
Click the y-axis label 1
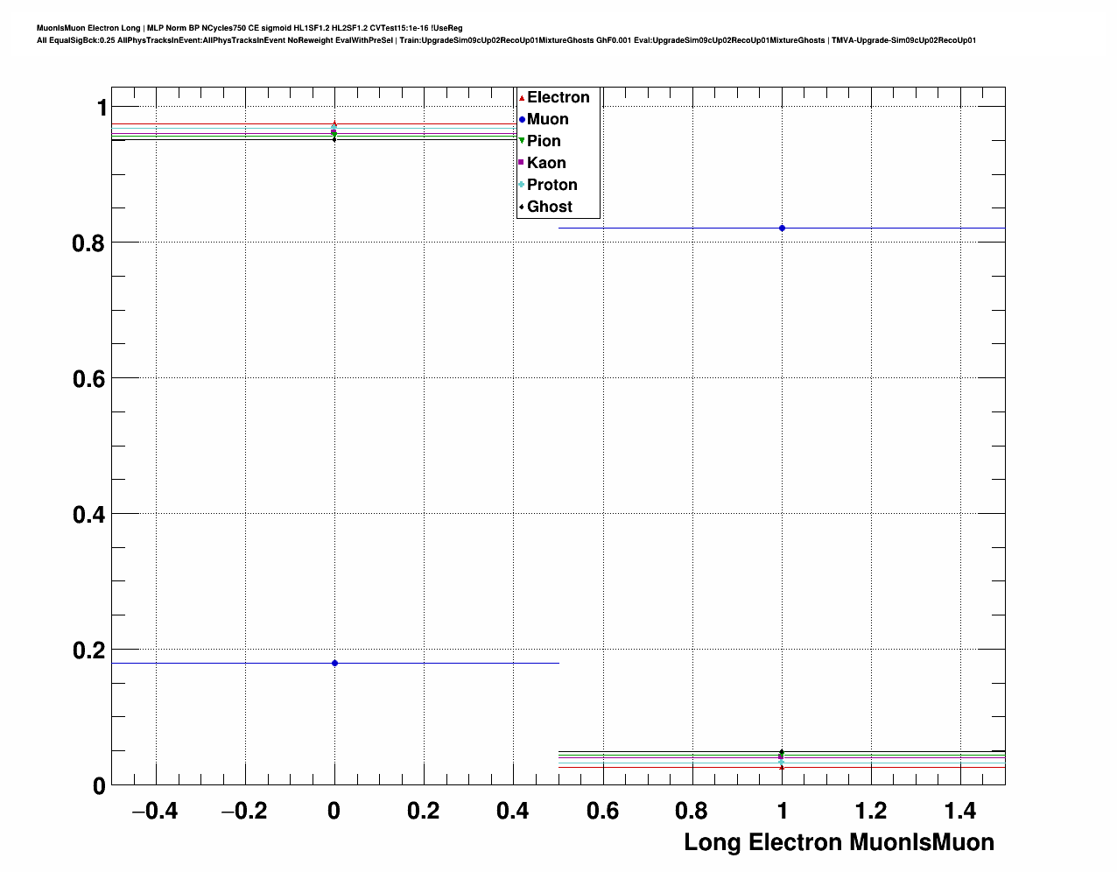pos(101,108)
